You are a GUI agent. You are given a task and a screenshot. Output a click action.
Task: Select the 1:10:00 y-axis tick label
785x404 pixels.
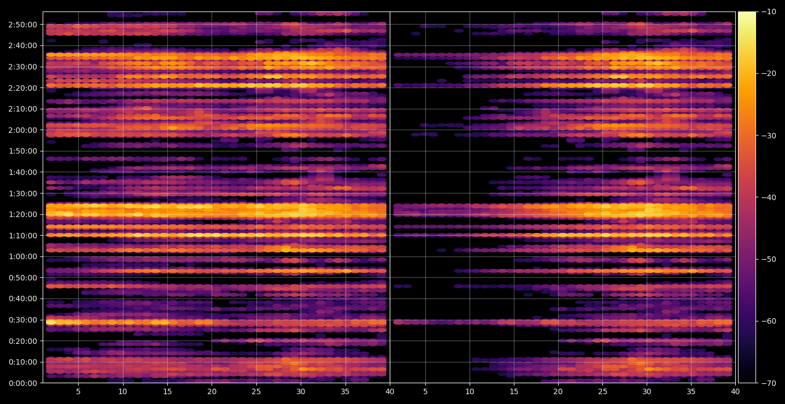click(x=22, y=235)
